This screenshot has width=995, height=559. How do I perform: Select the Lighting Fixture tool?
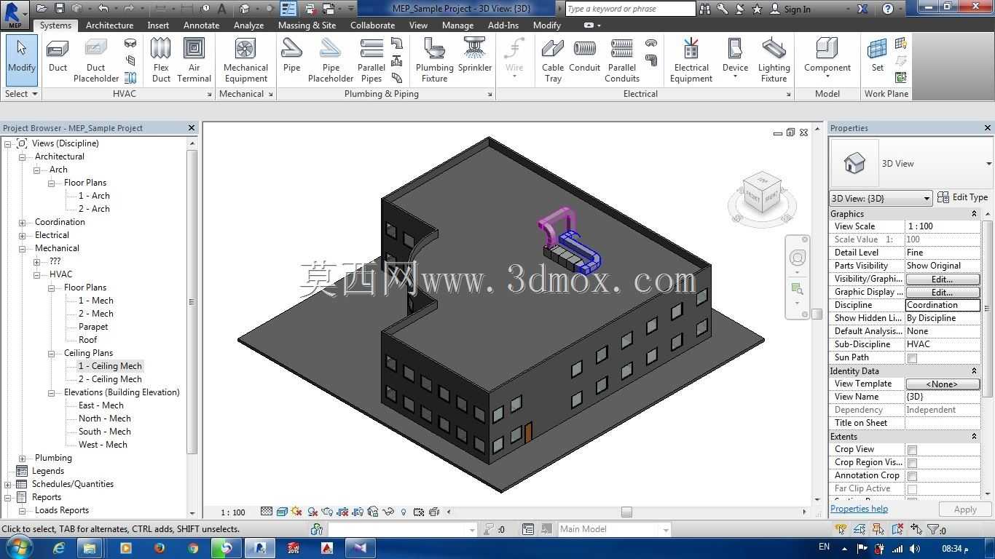774,60
